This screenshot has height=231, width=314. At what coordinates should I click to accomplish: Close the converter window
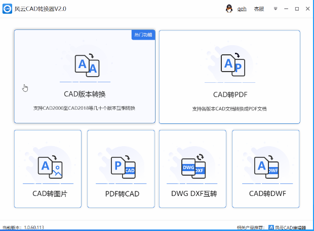307,9
